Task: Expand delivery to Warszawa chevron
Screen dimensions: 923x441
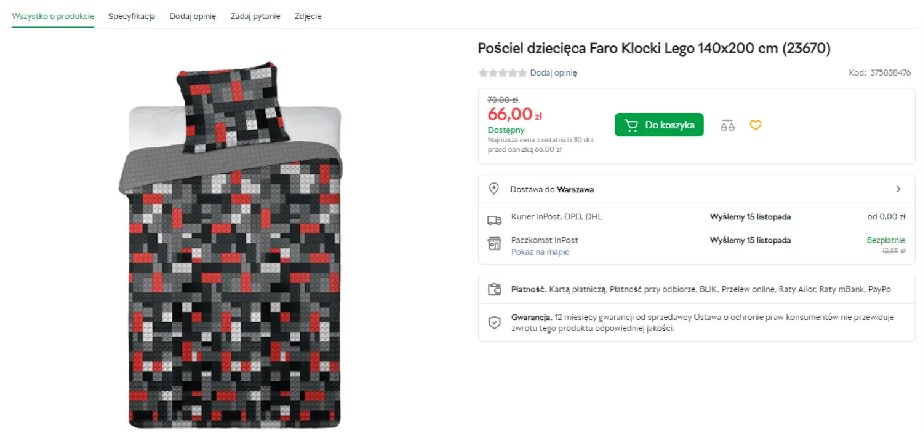Action: [898, 189]
